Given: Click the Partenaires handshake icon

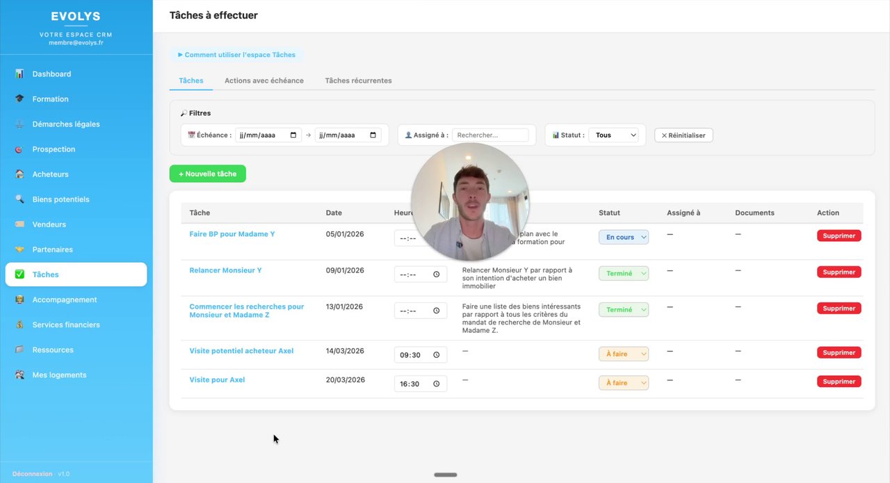Looking at the screenshot, I should click(19, 249).
